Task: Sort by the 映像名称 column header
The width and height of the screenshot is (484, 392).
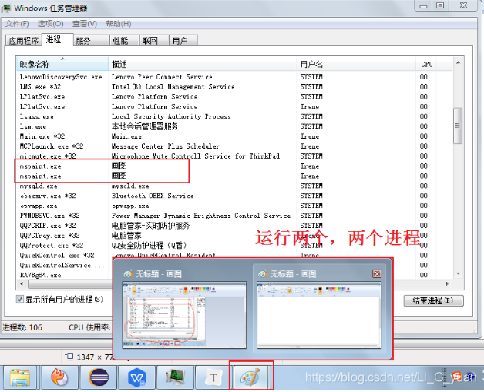Action: click(62, 64)
